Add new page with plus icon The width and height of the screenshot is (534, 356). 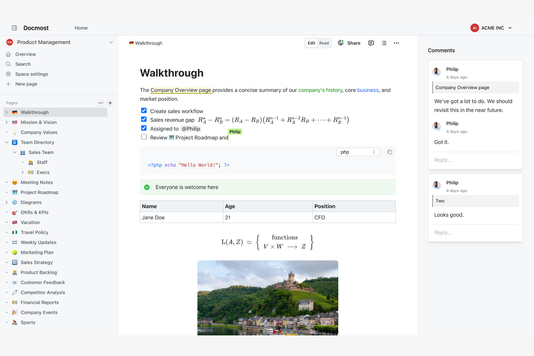[110, 103]
